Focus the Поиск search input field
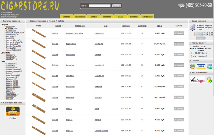Screen dimensions: 214x135 pyautogui.click(x=100, y=6)
